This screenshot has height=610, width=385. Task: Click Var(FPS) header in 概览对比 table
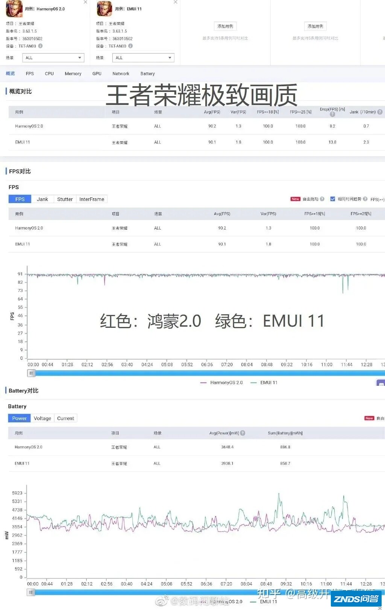(238, 112)
